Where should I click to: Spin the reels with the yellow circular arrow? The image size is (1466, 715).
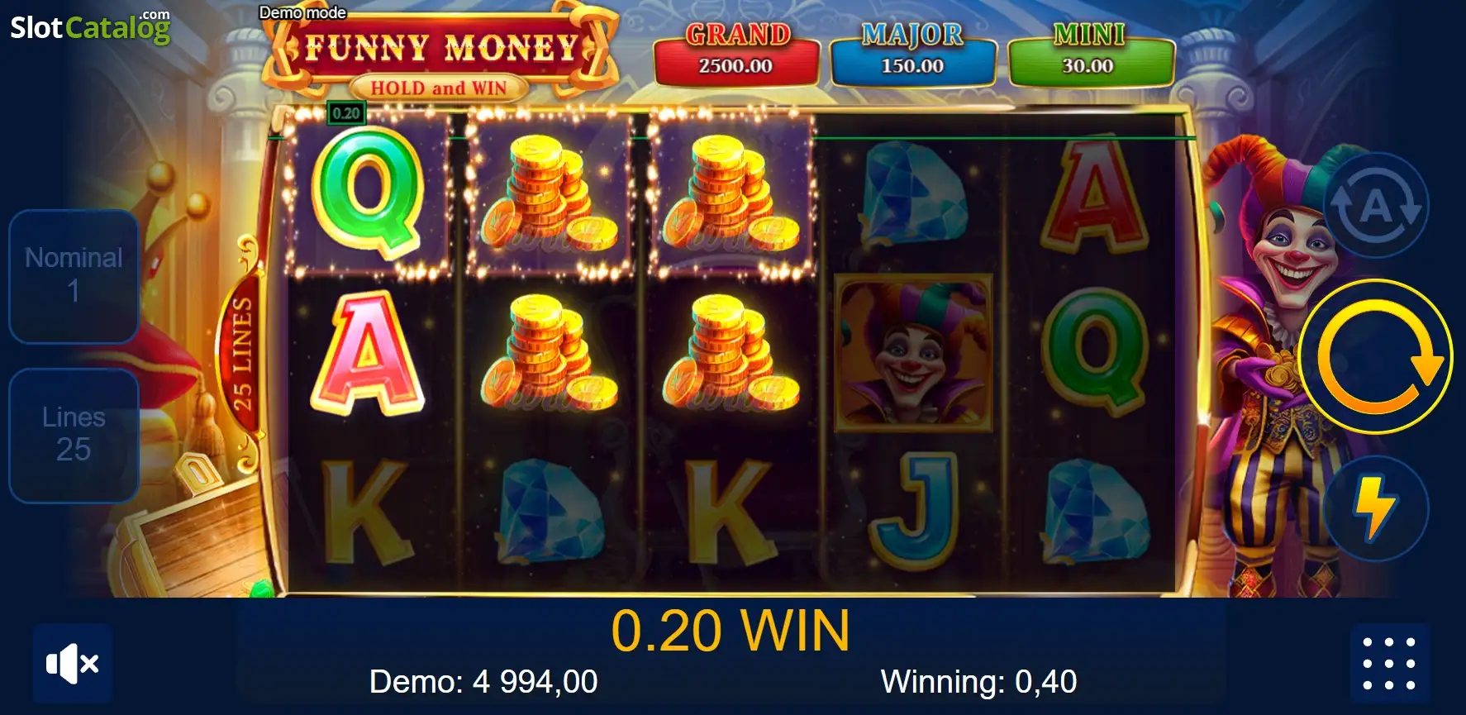tap(1375, 356)
